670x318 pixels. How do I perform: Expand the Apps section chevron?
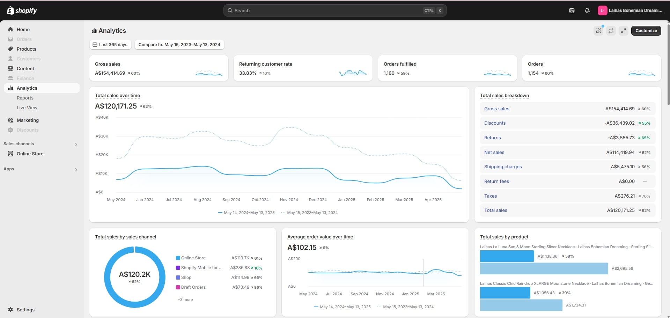76,169
